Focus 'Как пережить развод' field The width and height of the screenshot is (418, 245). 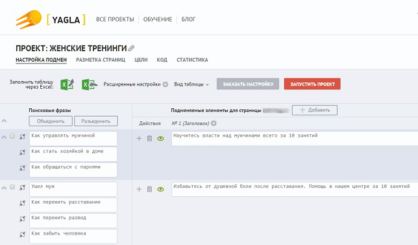click(x=73, y=221)
